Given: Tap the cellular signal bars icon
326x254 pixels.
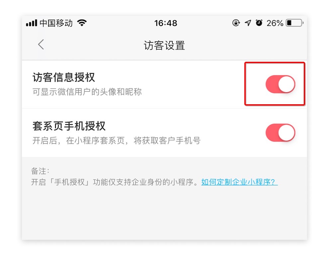Looking at the screenshot, I should point(32,23).
